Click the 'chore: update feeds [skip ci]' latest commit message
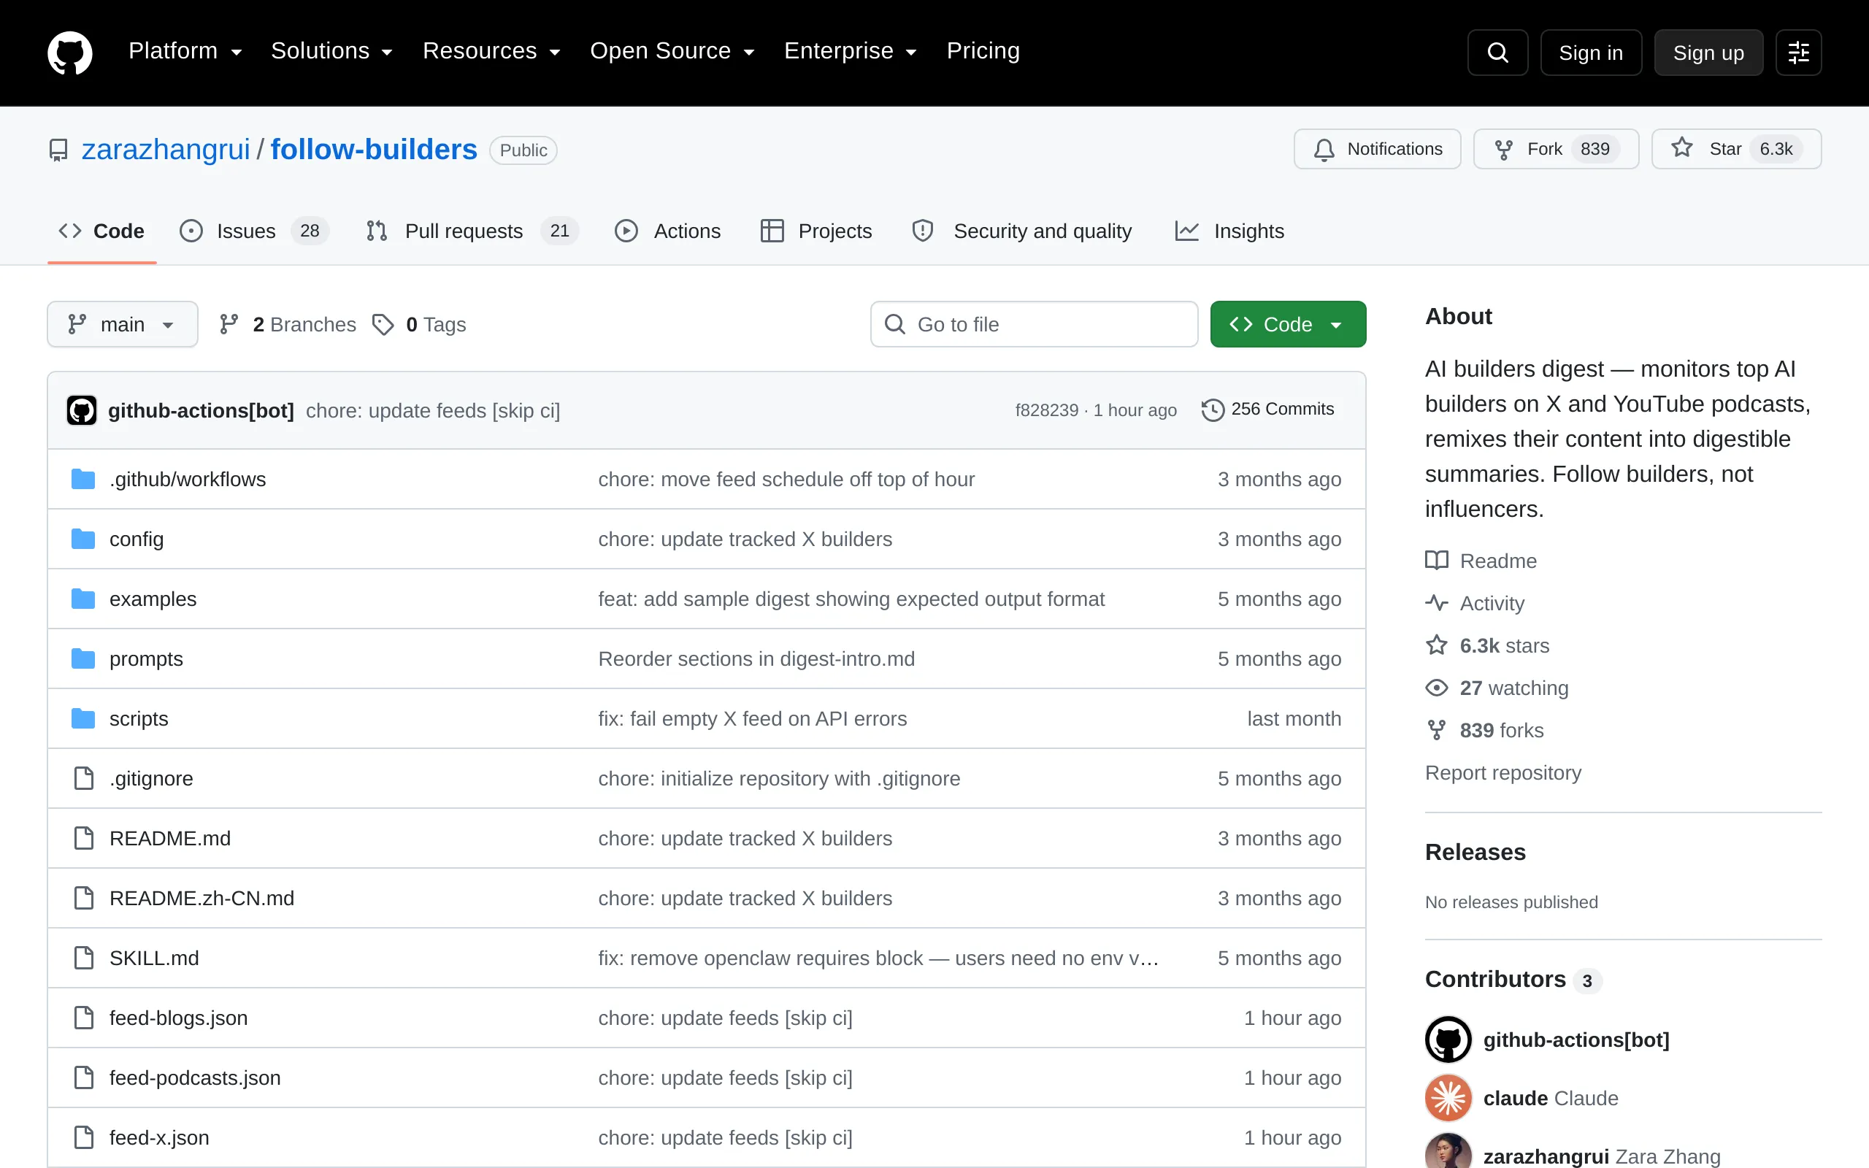Screen dimensions: 1869x1168 432,410
